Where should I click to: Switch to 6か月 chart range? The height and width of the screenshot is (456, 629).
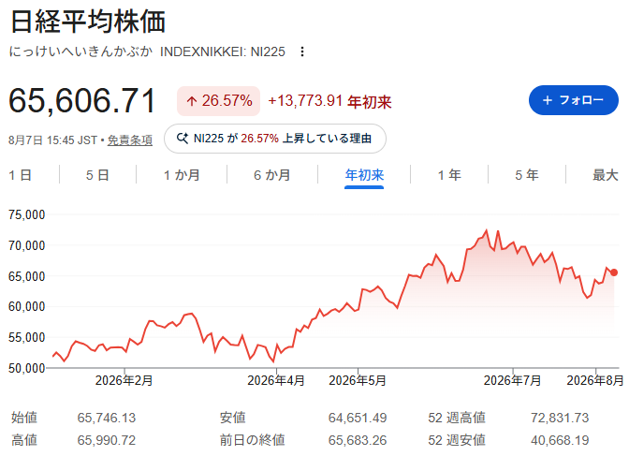(272, 175)
